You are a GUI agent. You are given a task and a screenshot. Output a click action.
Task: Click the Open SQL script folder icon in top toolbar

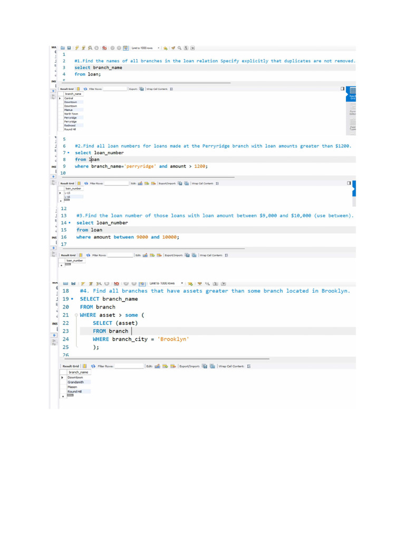63,48
